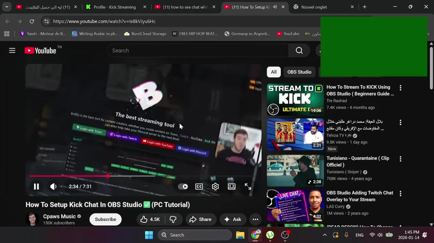The height and width of the screenshot is (243, 434).
Task: Open the LAS Curry channel link
Action: (336, 207)
